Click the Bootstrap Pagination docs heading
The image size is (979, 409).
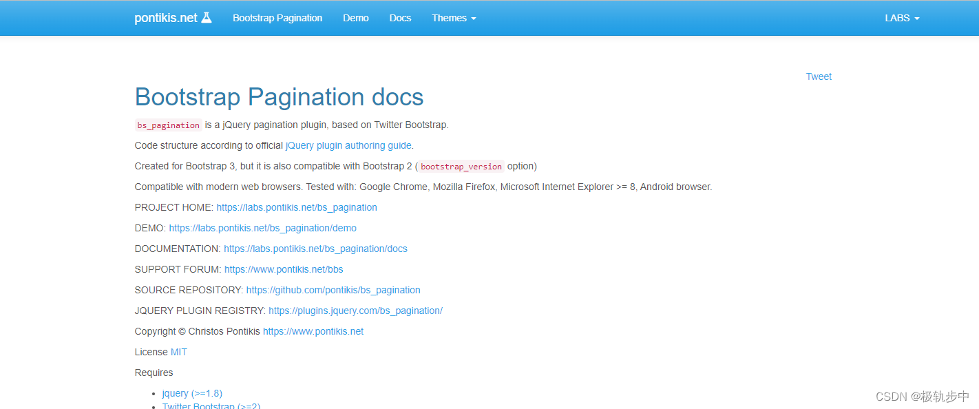click(x=279, y=97)
